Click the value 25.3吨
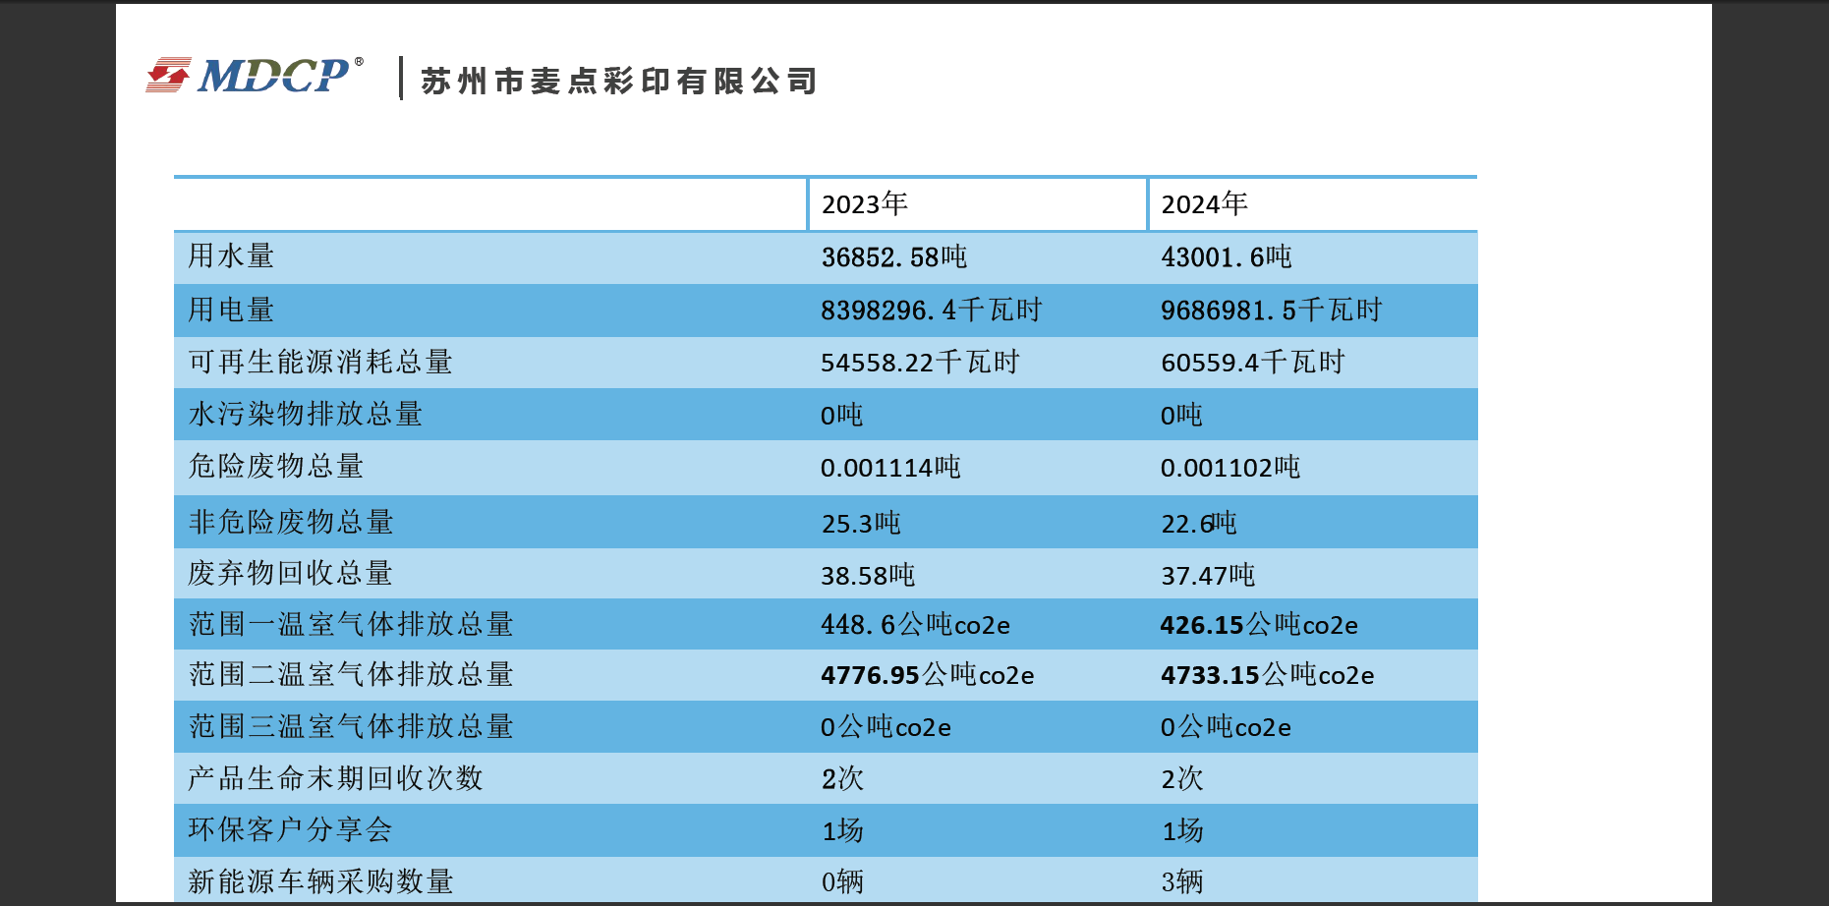The height and width of the screenshot is (906, 1829). [x=862, y=523]
